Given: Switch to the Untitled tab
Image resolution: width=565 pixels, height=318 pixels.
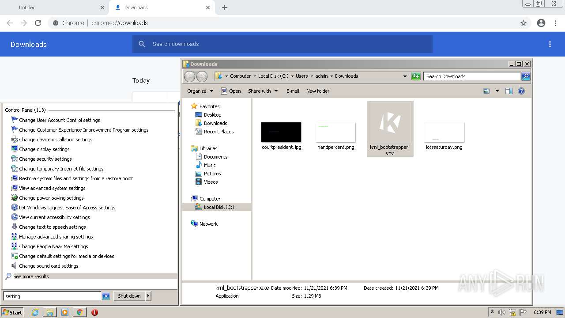Looking at the screenshot, I should point(53,8).
